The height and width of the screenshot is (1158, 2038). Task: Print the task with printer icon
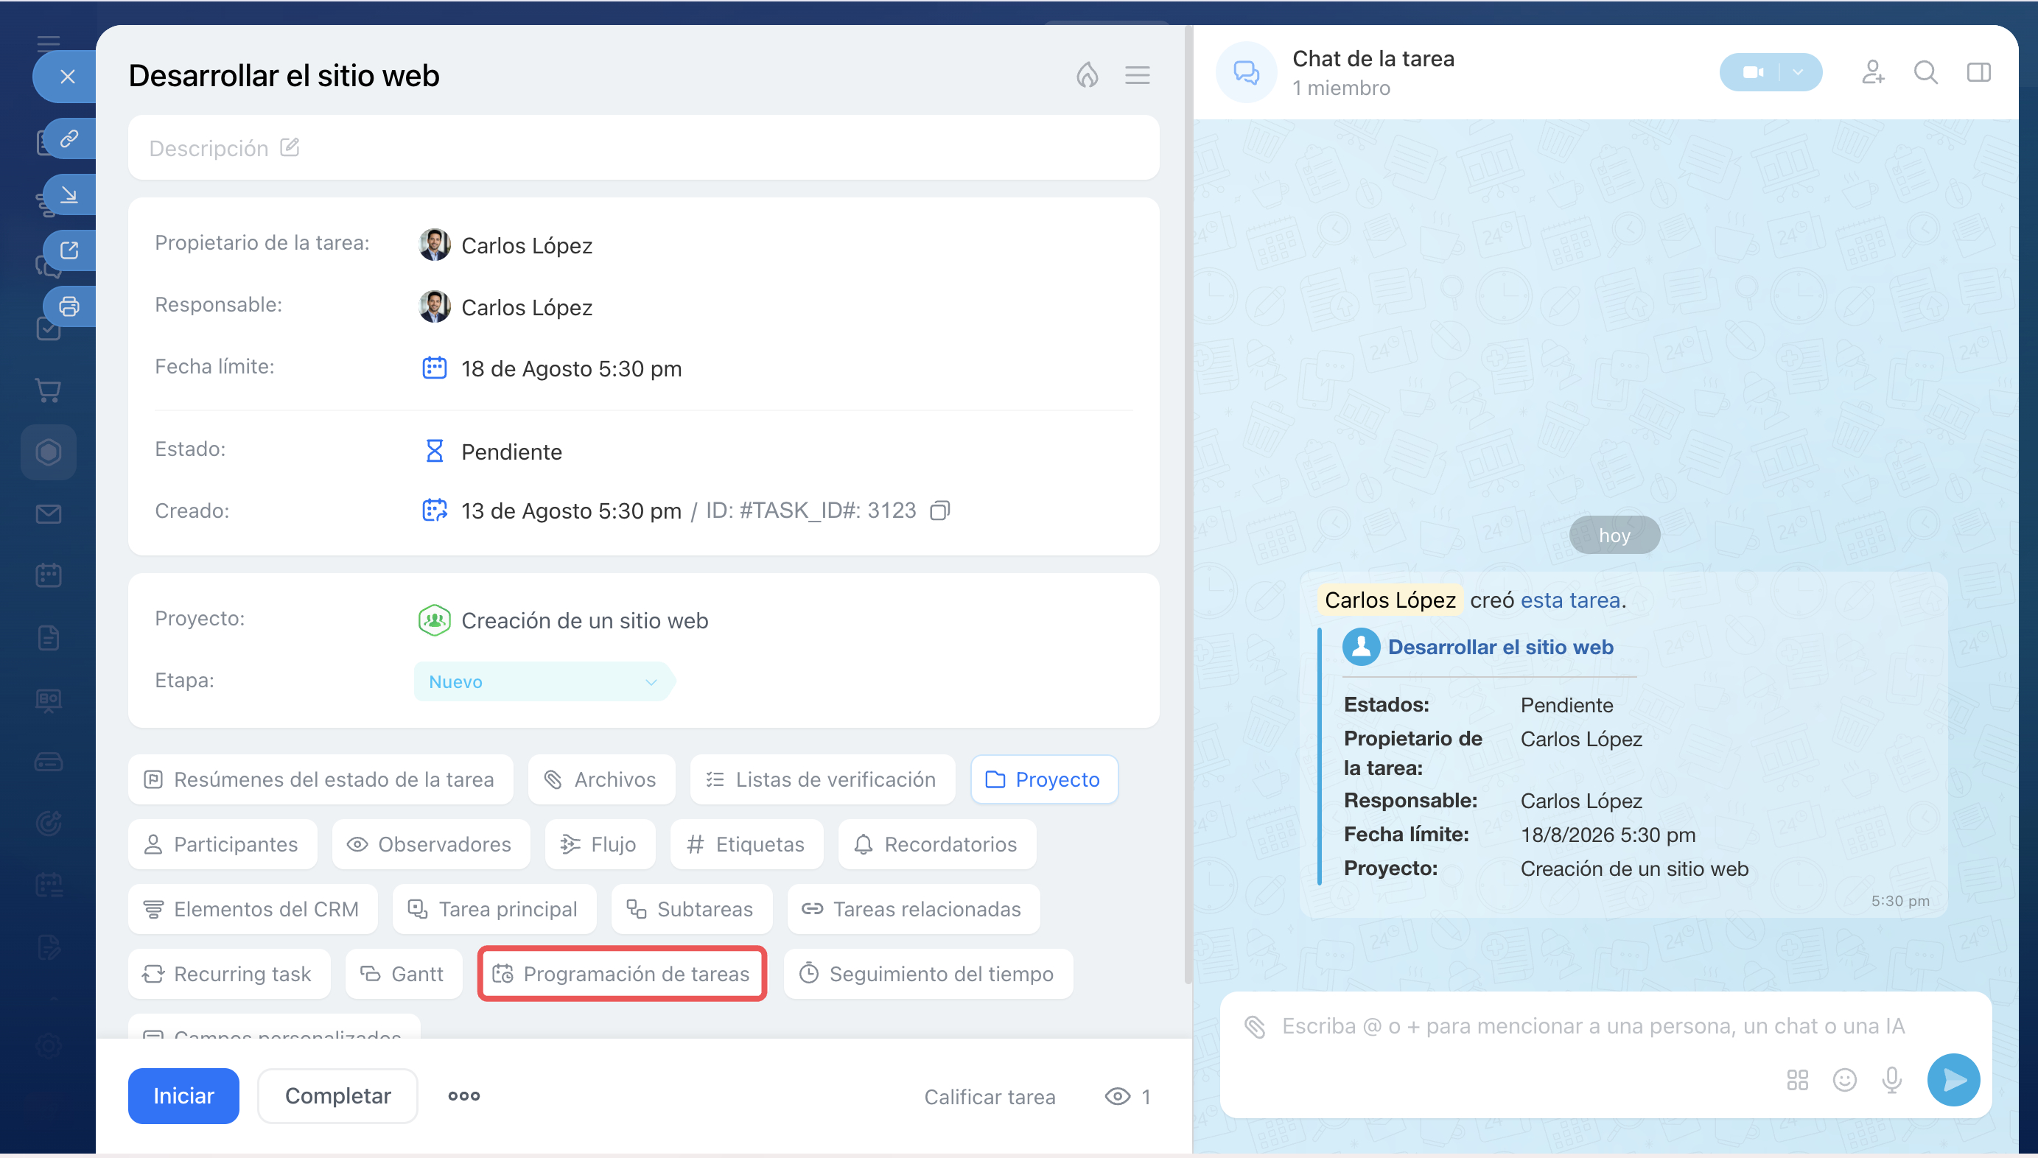69,306
